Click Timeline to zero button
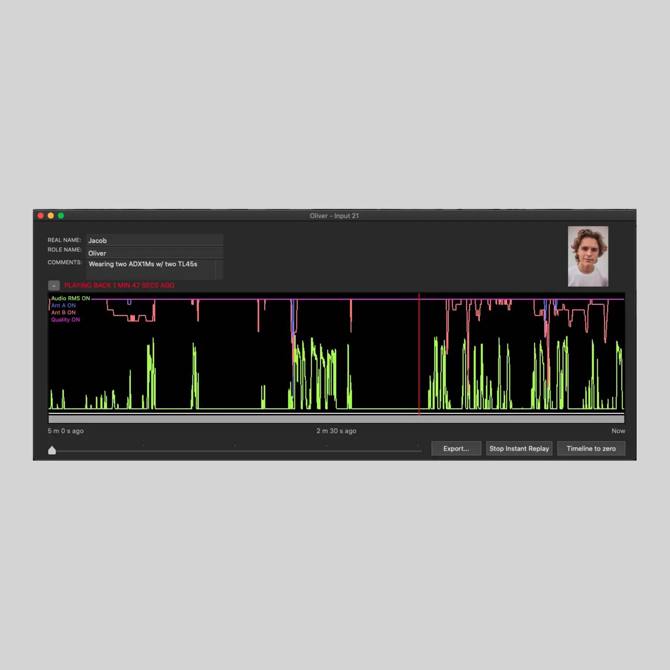The height and width of the screenshot is (670, 670). 590,448
